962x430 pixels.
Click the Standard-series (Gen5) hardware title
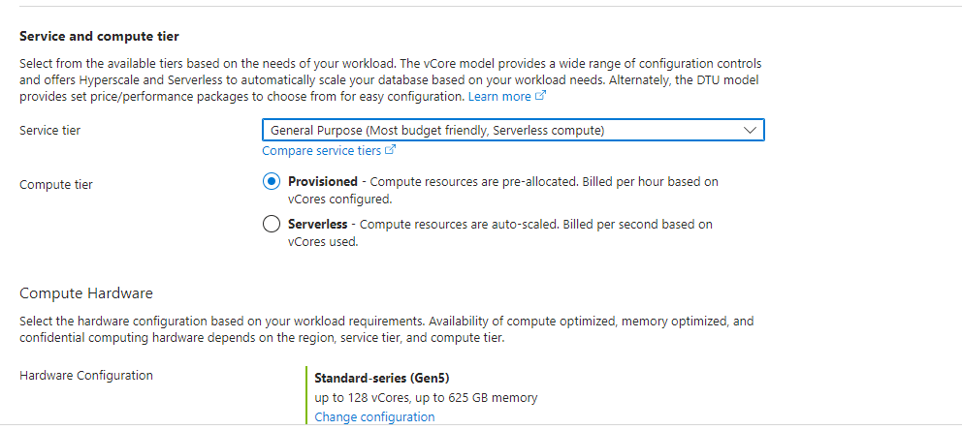(x=382, y=378)
